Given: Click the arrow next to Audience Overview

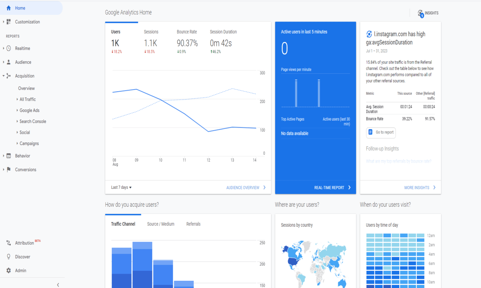Looking at the screenshot, I should (x=265, y=187).
